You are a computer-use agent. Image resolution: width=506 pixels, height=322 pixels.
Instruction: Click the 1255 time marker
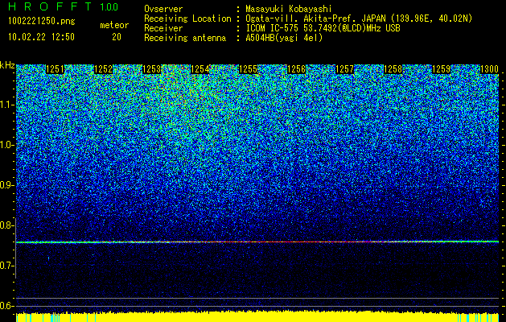(248, 69)
